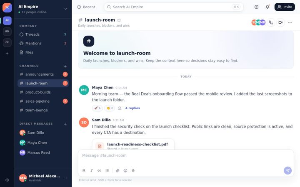Switch to the AE workspace
Screen dimensions: 300x187
(x=7, y=21)
